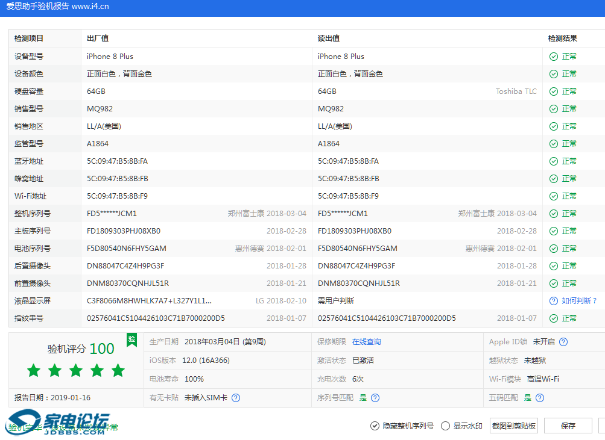The image size is (605, 440).
Task: Select Wi-Fi模块 value 高温Wi-Fi
Action: click(x=543, y=379)
